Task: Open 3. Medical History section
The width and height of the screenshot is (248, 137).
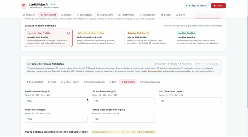Action: pos(70,82)
